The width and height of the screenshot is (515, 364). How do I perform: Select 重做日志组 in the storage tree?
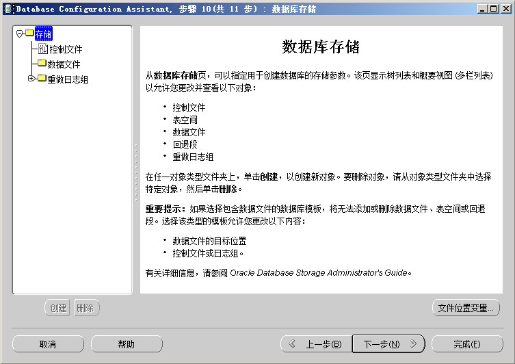tap(68, 79)
